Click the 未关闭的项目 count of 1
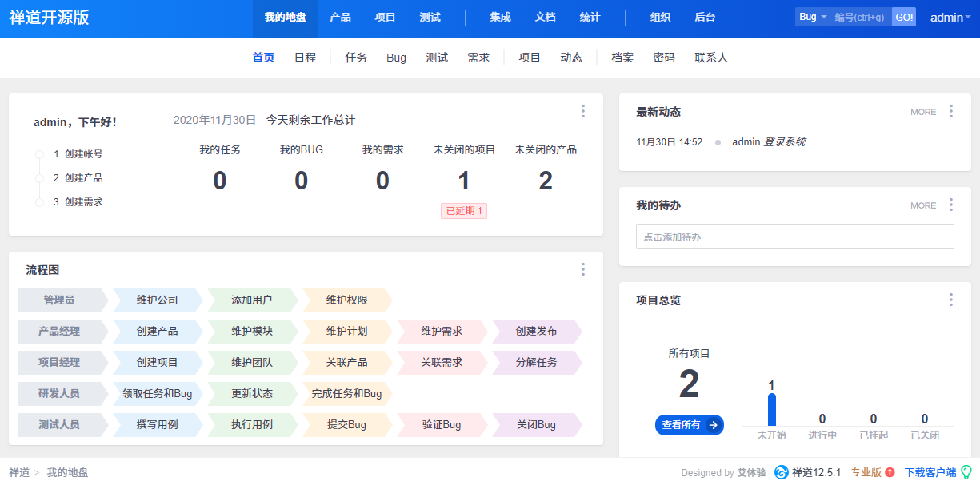This screenshot has width=980, height=485. [464, 181]
